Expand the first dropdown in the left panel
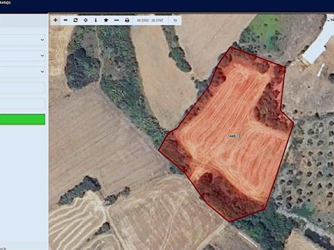334x250 pixels. coord(22,40)
